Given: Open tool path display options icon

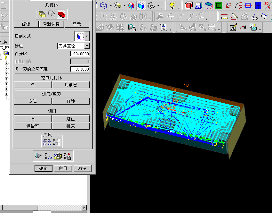Looking at the screenshot, I should [x=47, y=141].
